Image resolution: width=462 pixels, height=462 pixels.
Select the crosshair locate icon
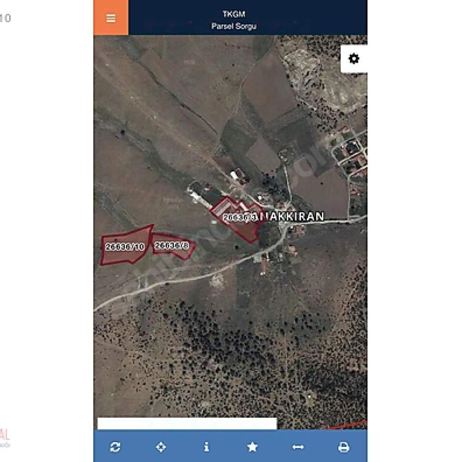click(x=161, y=447)
